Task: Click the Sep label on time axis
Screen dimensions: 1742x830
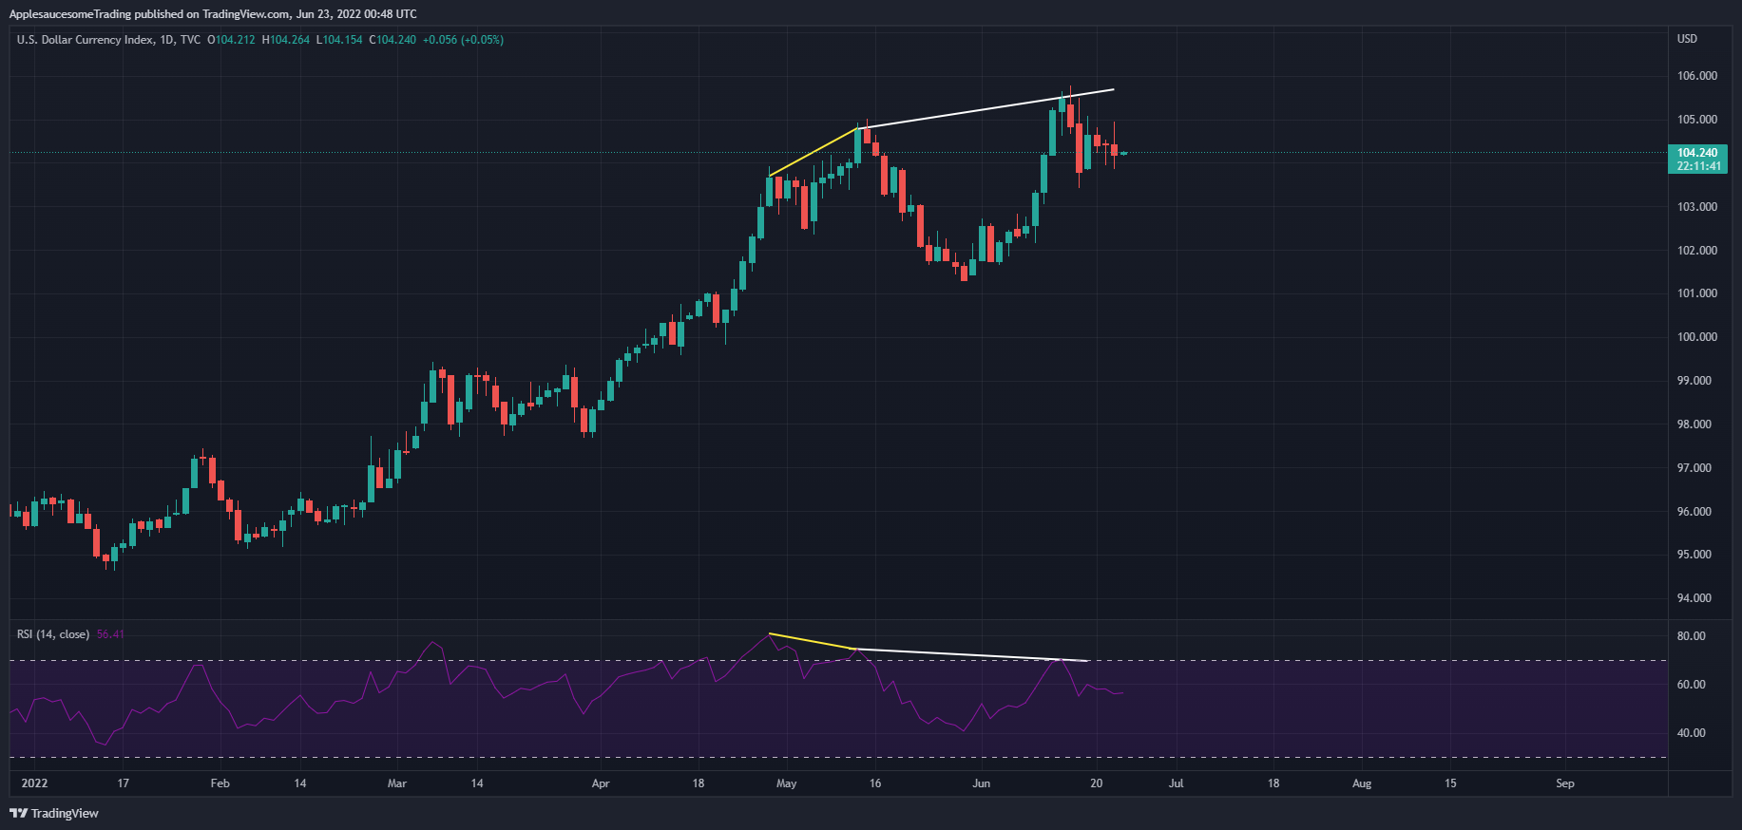Action: tap(1564, 783)
